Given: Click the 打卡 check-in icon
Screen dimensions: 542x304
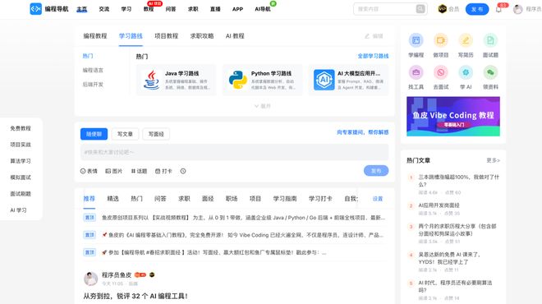Looking at the screenshot, I should tap(158, 171).
